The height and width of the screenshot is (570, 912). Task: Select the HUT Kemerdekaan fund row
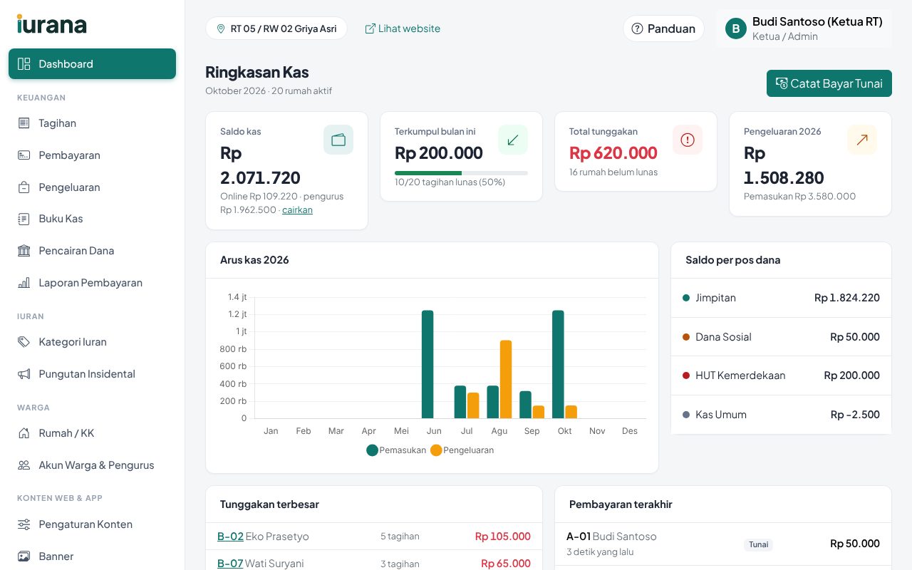pyautogui.click(x=781, y=375)
